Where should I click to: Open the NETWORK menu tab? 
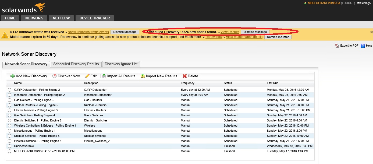coord(34,18)
